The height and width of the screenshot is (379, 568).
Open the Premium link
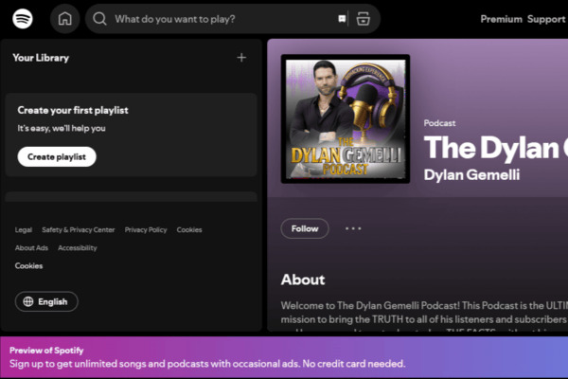pos(501,19)
